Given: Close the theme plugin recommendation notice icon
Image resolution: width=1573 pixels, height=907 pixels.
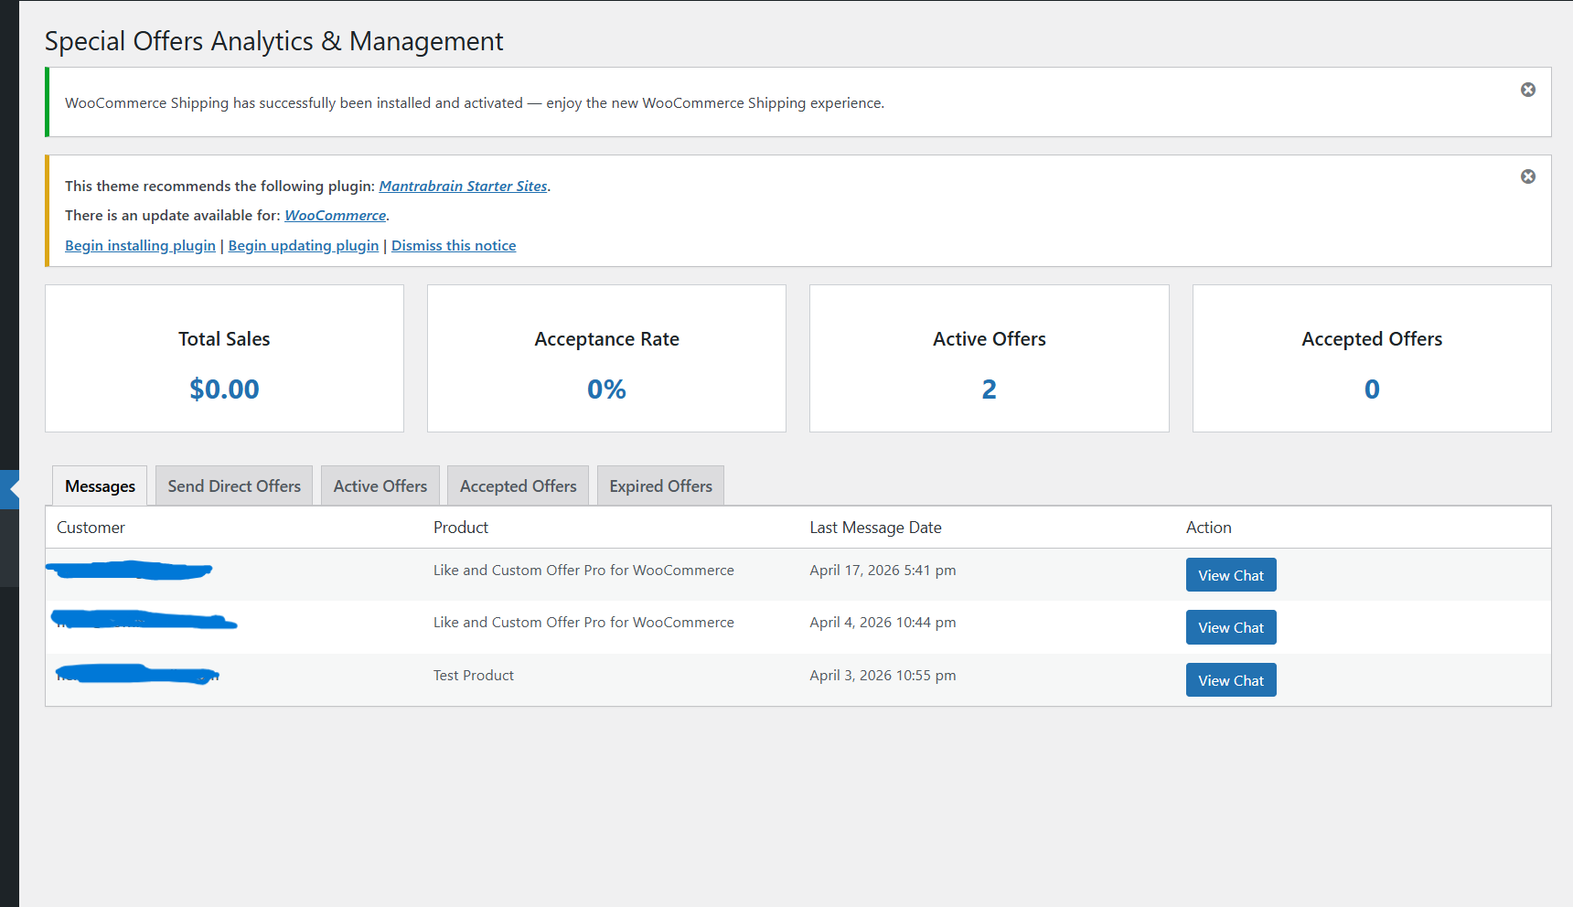Looking at the screenshot, I should coord(1527,176).
